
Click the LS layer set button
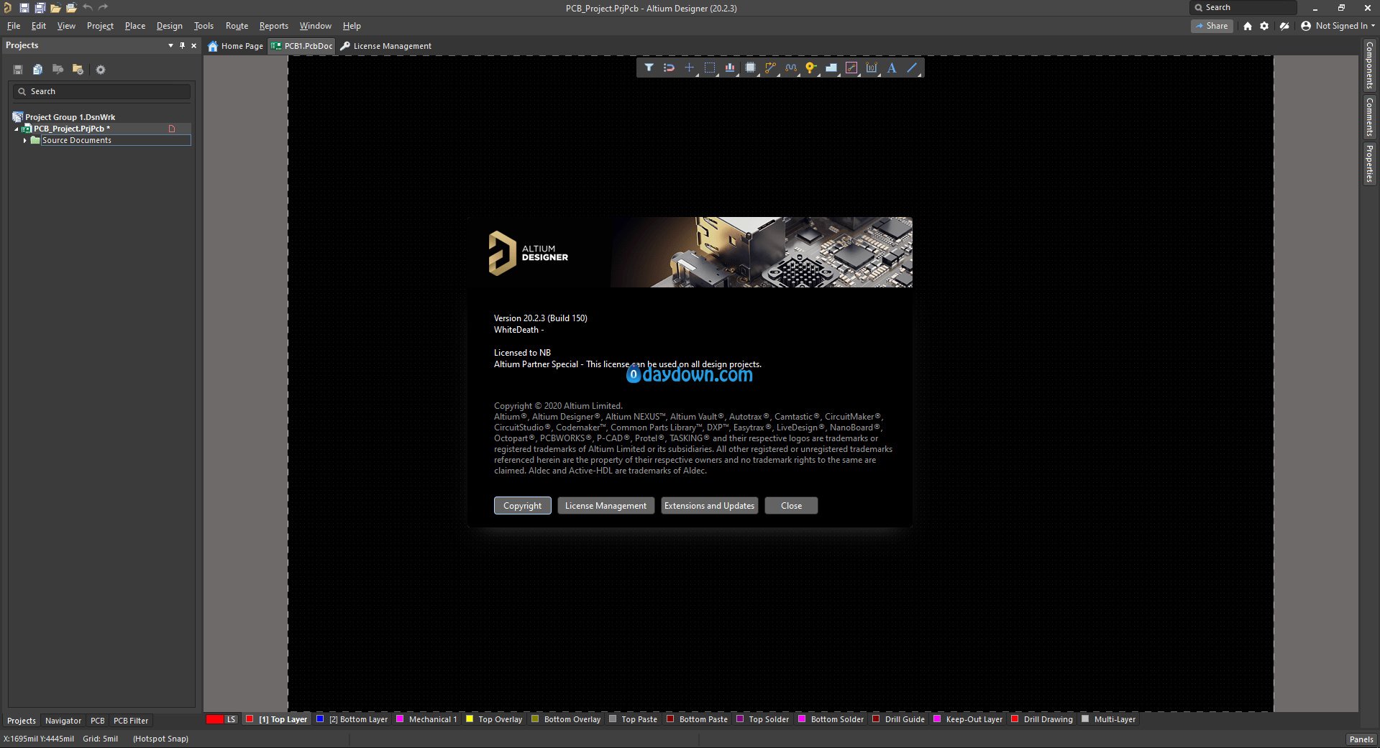231,719
